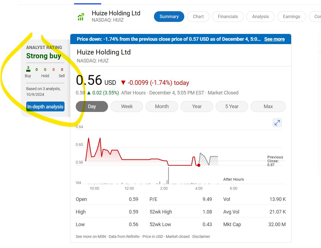Click the Mkt Cap value 32.00 M
Screen dimensions: 321x248
tap(277, 224)
